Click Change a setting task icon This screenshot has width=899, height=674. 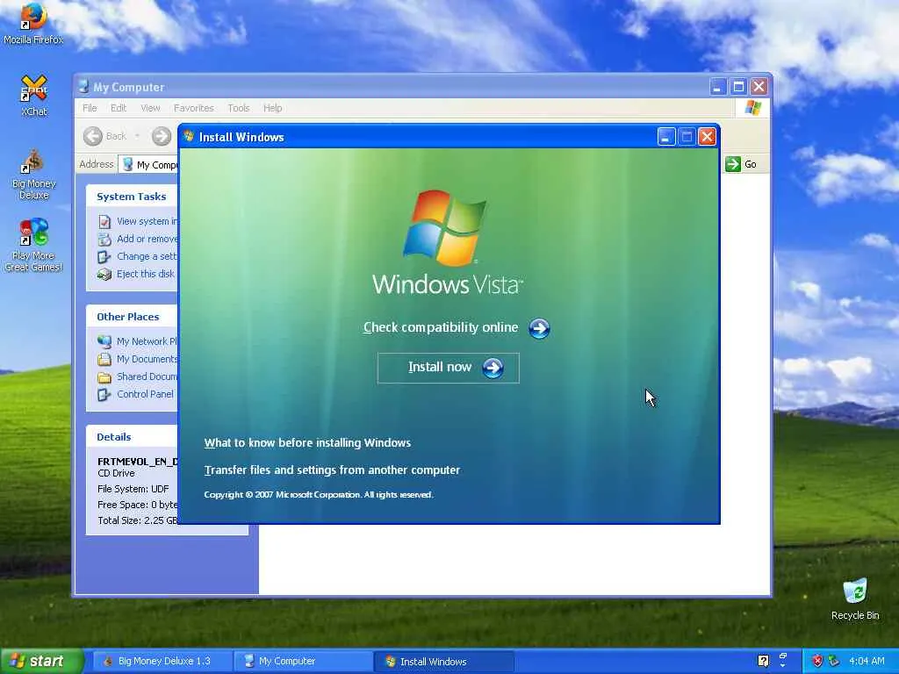click(104, 257)
